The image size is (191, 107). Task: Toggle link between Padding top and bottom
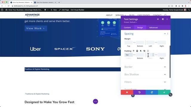[x=134, y=55]
